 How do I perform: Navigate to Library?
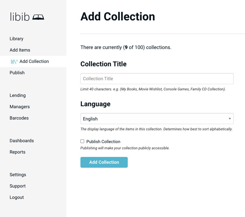[16, 39]
